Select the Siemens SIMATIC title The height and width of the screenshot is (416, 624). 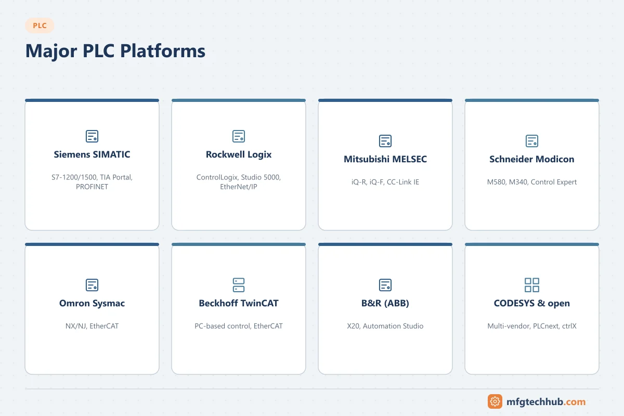[x=92, y=154]
